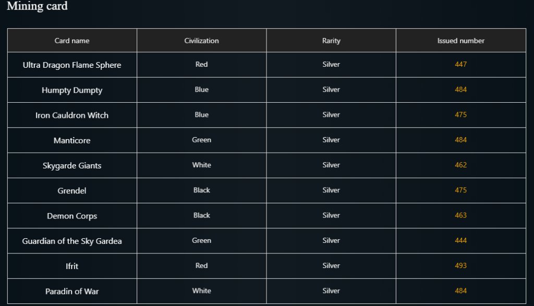This screenshot has width=534, height=306.
Task: Click the Skygarde Giants card name
Action: tap(72, 166)
